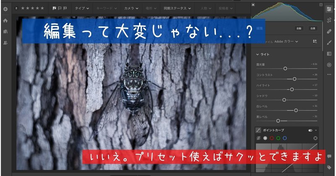The image size is (336, 176).
Task: Click the 露光量 slider handle
Action: point(285,68)
